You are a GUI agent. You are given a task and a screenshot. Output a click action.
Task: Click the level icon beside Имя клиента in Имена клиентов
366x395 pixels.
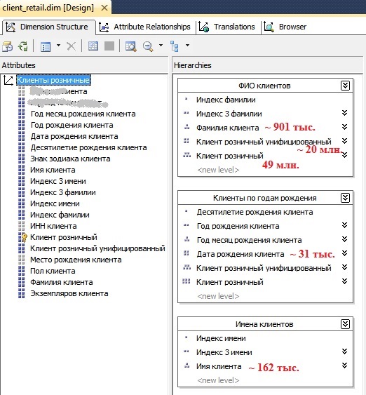coord(187,366)
